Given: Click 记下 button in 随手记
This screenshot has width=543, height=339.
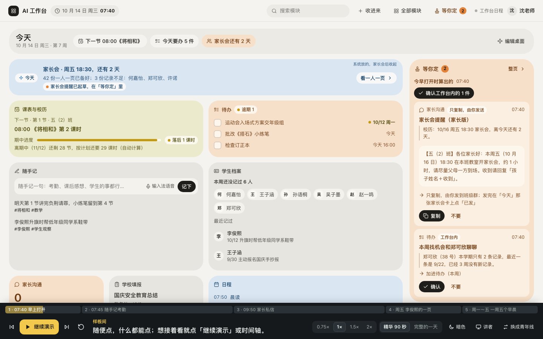Looking at the screenshot, I should point(187,186).
